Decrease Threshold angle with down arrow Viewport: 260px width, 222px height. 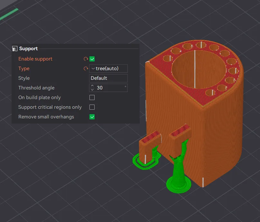point(92,90)
